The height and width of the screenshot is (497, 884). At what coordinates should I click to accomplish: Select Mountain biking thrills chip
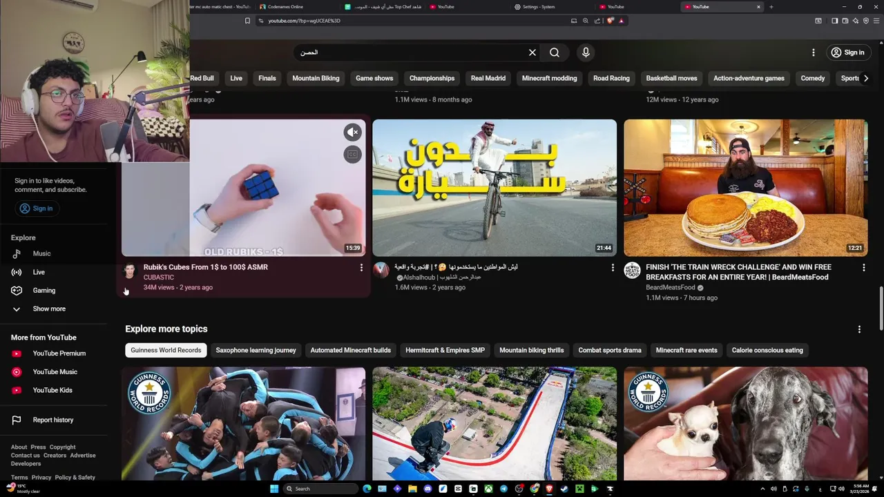[532, 350]
